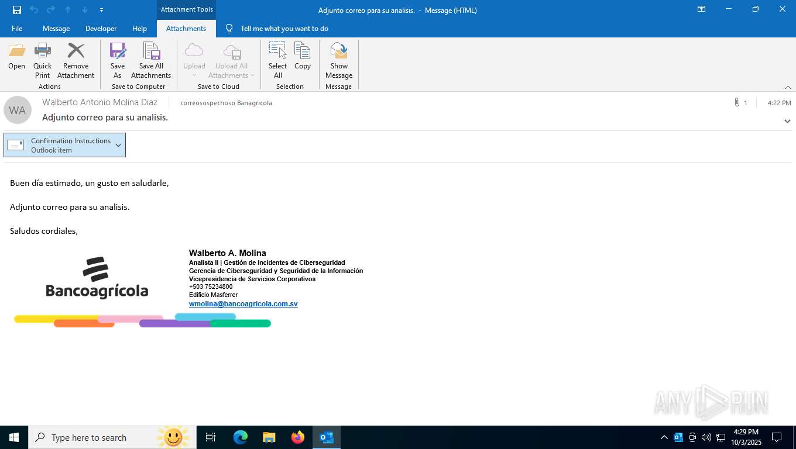Click the phone number +503 75234800
Screen dimensions: 796x449
click(211, 287)
